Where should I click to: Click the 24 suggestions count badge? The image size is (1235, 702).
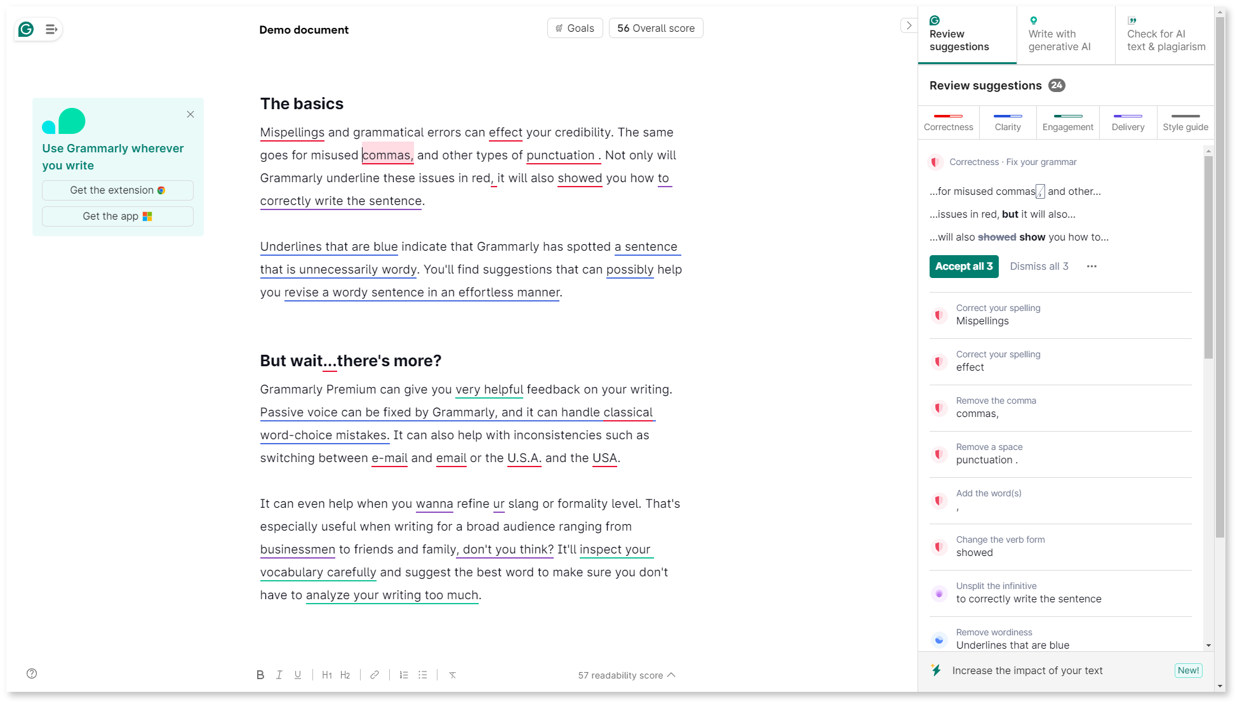coord(1057,86)
